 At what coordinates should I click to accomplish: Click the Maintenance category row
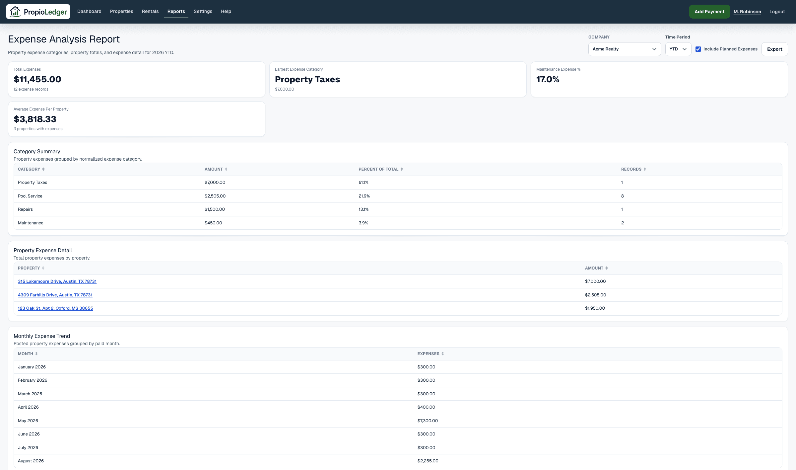coord(398,223)
